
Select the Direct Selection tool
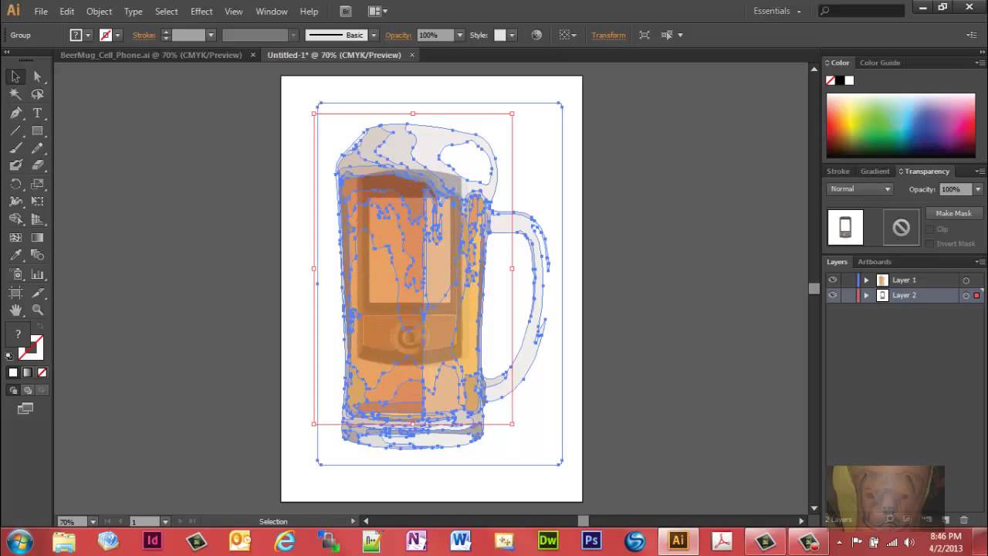tap(37, 76)
